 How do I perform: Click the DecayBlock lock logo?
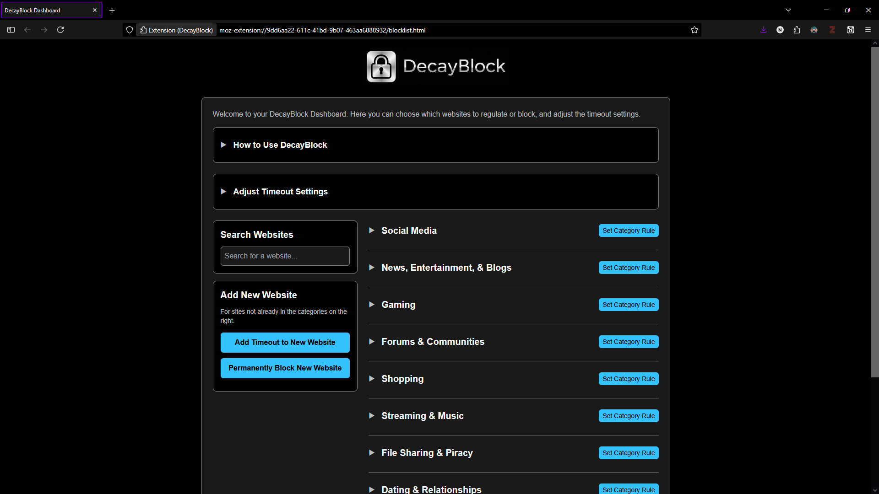pos(381,67)
